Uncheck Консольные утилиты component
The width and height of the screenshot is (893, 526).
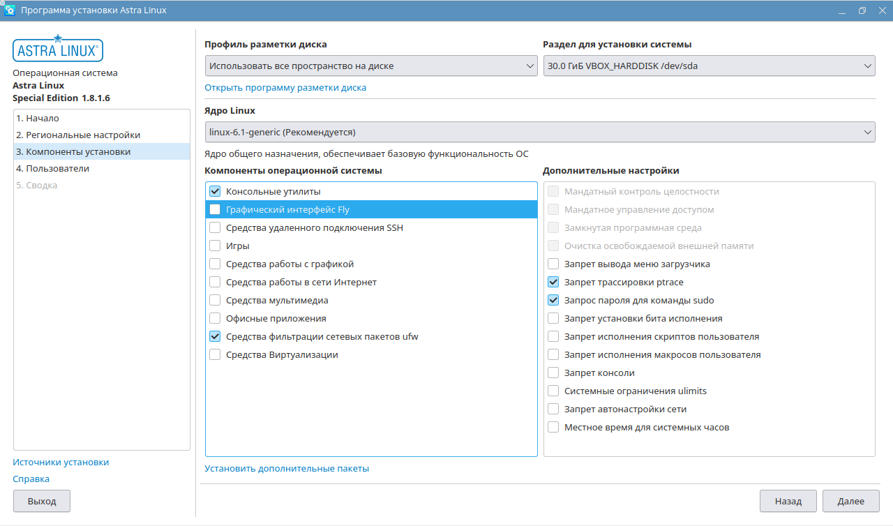point(215,191)
